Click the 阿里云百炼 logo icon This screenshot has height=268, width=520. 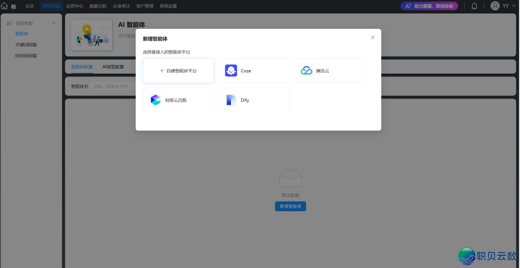tap(155, 100)
